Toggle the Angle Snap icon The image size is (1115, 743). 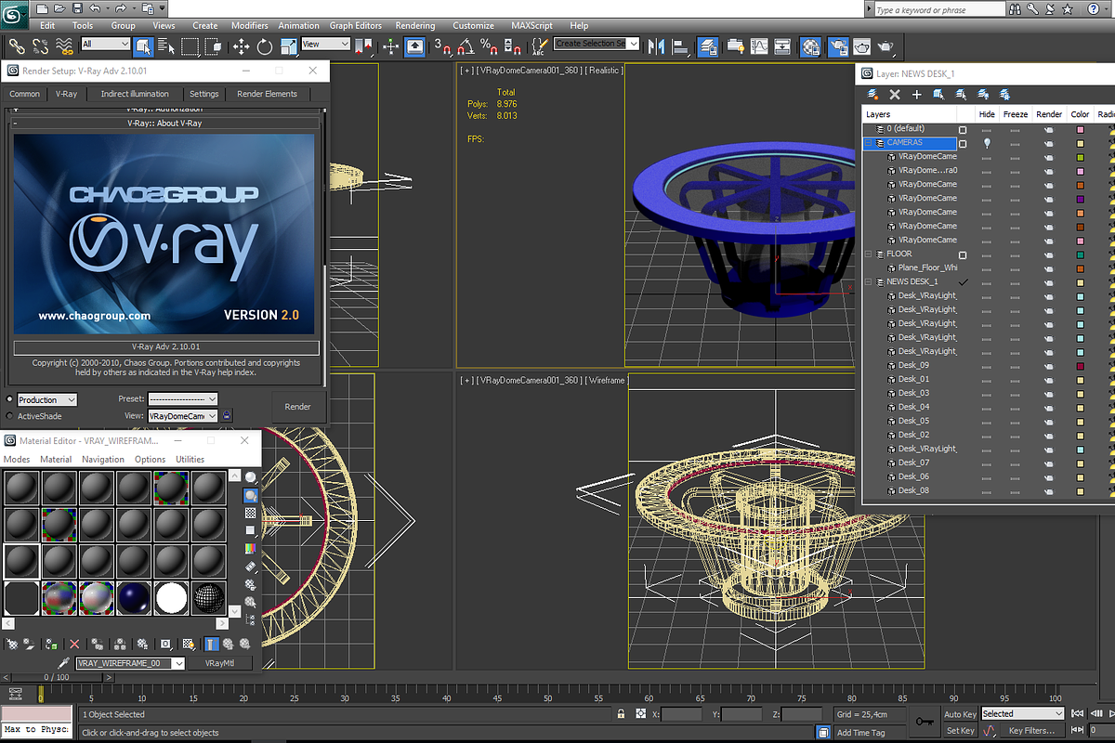468,46
